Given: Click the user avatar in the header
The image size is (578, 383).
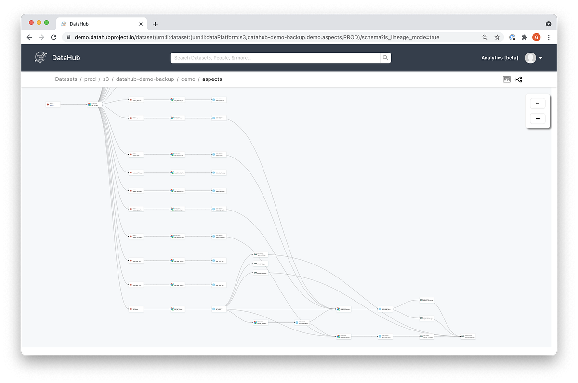Looking at the screenshot, I should pos(530,57).
